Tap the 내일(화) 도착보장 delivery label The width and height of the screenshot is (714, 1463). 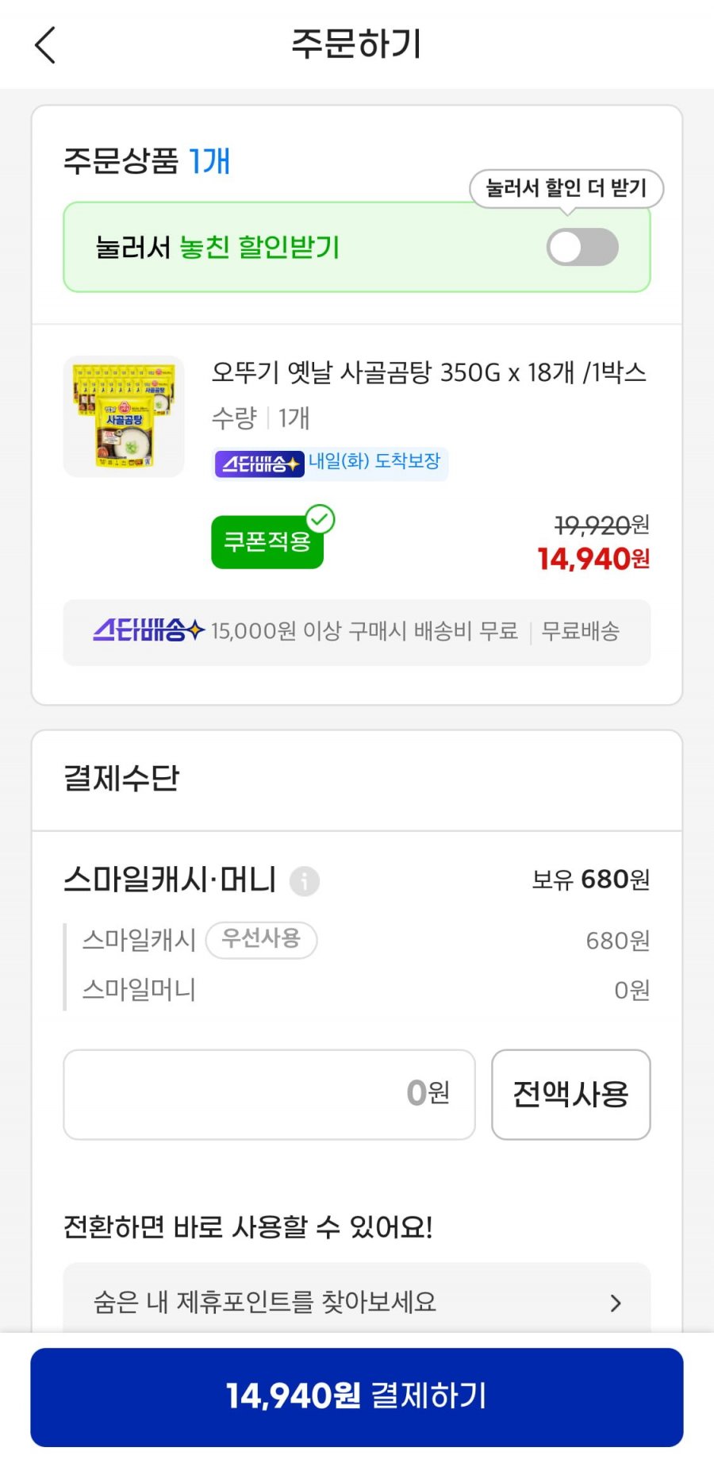tap(374, 462)
